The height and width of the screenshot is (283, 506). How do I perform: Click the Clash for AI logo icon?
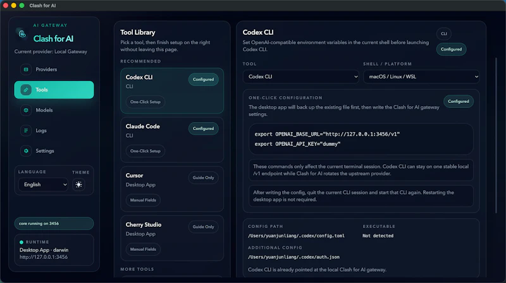pyautogui.click(x=22, y=33)
